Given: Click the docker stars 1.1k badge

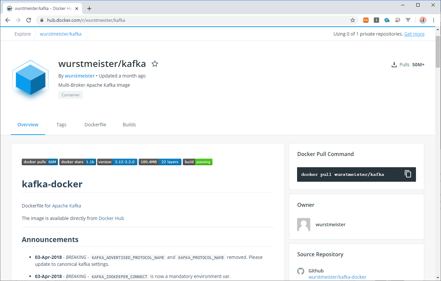Looking at the screenshot, I should (x=78, y=162).
